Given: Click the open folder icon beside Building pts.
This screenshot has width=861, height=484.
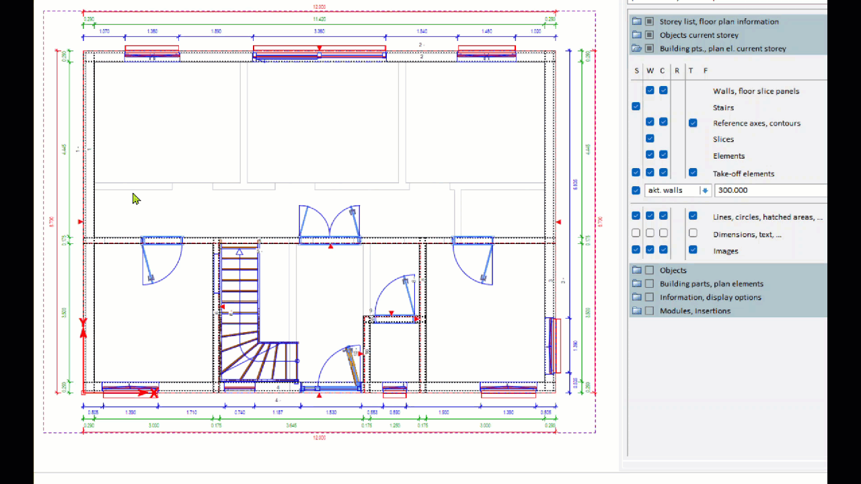Looking at the screenshot, I should 636,48.
